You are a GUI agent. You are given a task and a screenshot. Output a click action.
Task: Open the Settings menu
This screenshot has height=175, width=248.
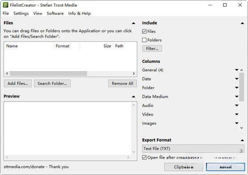(21, 13)
